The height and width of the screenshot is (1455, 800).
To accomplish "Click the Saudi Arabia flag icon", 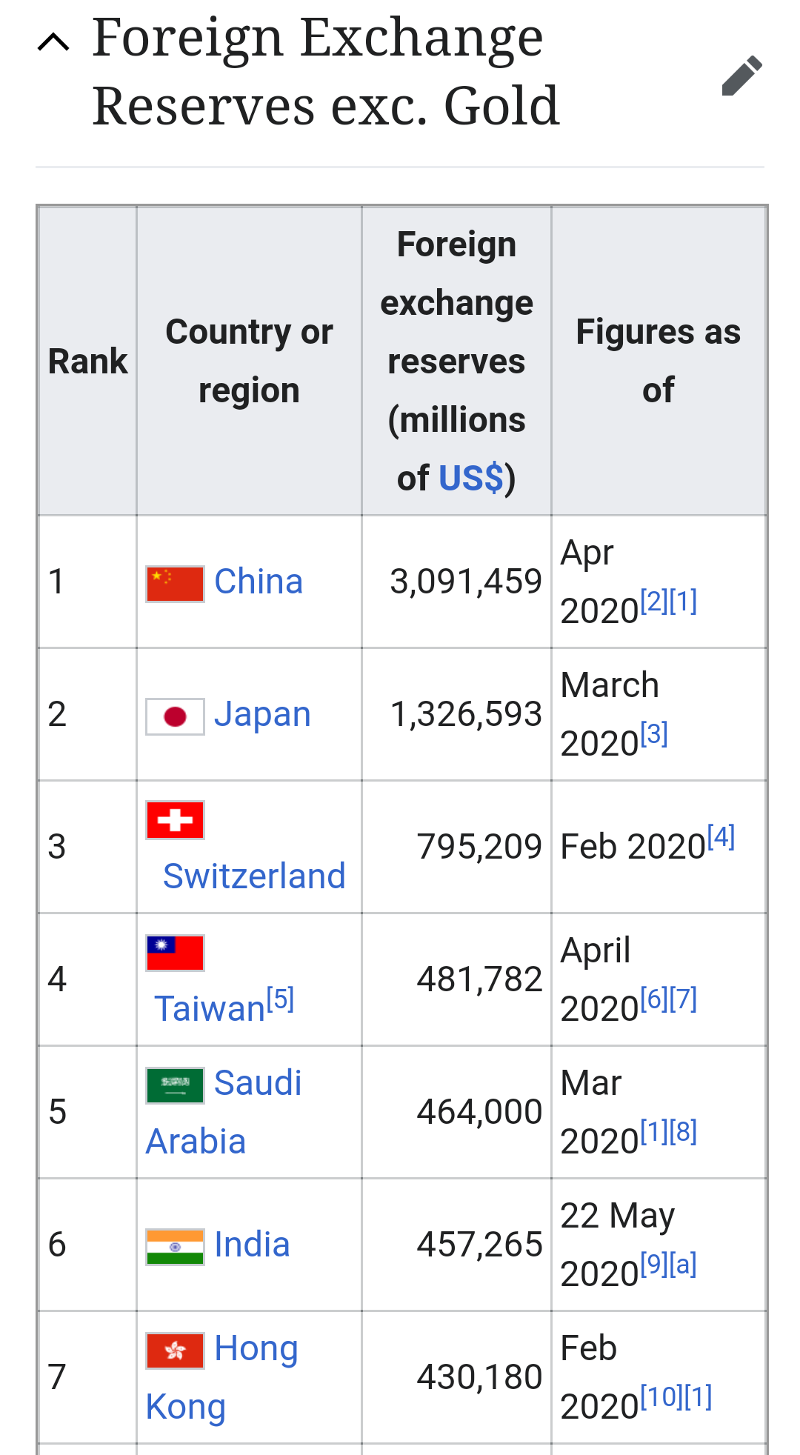I will tap(175, 1085).
